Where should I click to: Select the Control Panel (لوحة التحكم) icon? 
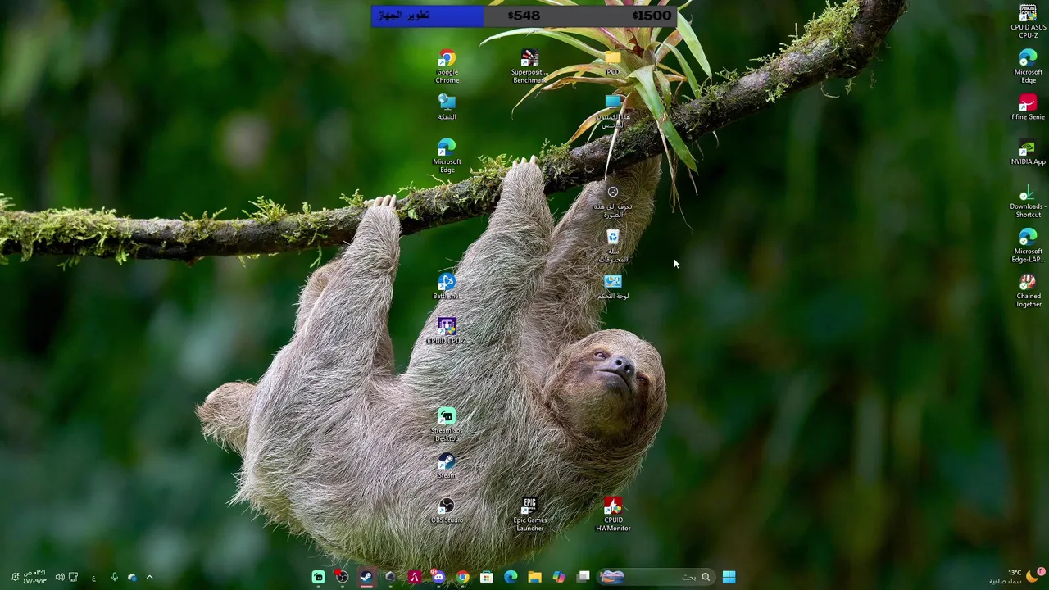(x=612, y=287)
